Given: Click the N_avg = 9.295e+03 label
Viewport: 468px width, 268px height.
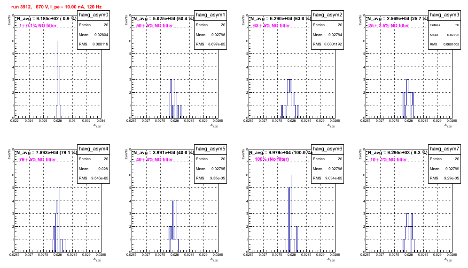Looking at the screenshot, I should (398, 153).
